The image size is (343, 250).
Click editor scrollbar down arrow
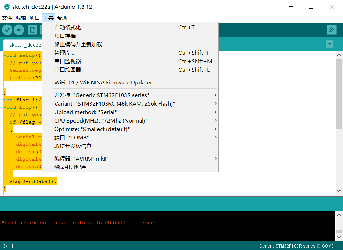click(339, 191)
